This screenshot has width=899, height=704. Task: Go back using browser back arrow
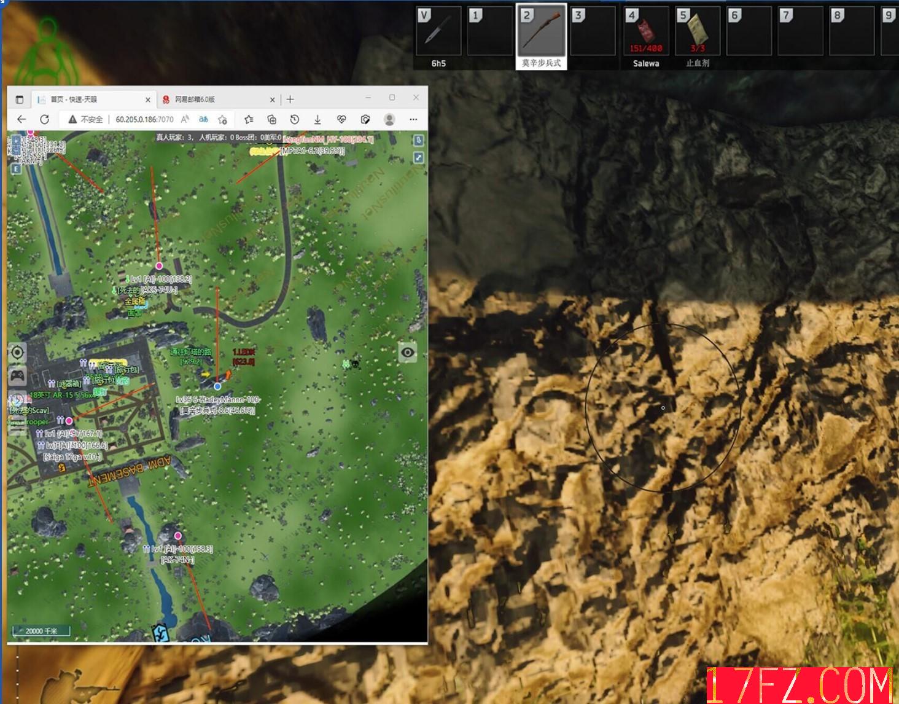(21, 119)
